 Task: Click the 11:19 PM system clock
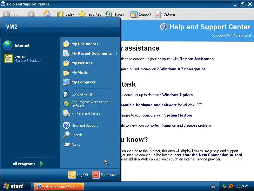(242, 186)
